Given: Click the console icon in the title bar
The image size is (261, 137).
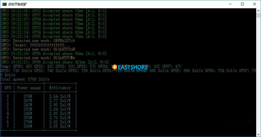Looking at the screenshot, I should [5, 4].
